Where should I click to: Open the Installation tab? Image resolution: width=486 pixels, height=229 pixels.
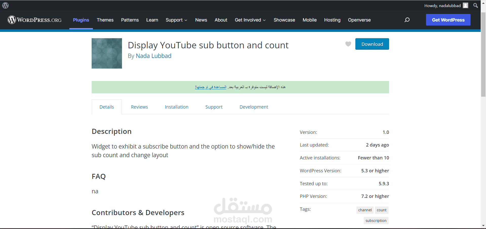[177, 107]
